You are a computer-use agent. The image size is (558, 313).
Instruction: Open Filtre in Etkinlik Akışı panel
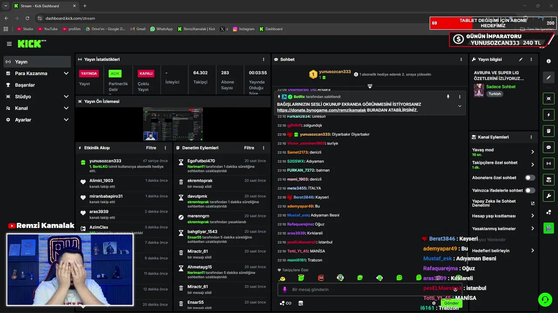(151, 148)
